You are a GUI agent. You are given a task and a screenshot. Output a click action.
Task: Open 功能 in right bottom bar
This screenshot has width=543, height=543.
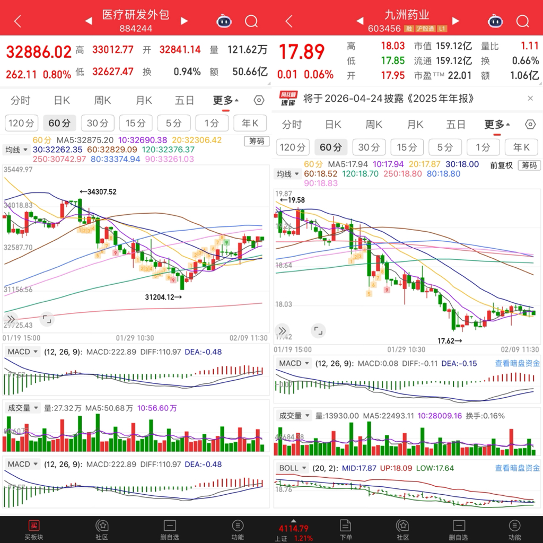(x=514, y=530)
